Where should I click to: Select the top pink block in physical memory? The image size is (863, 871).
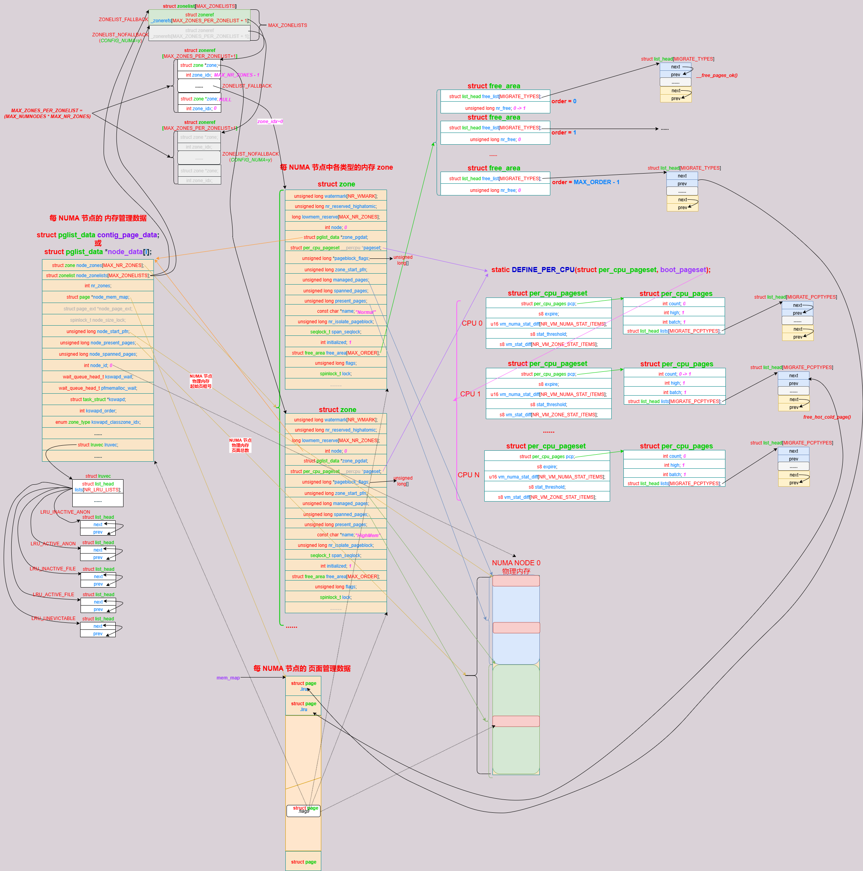click(516, 581)
